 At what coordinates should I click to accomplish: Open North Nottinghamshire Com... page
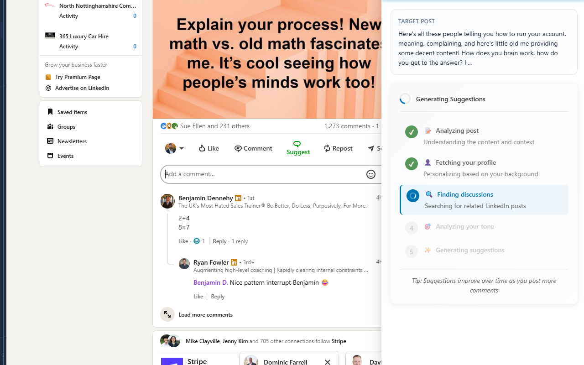click(98, 5)
